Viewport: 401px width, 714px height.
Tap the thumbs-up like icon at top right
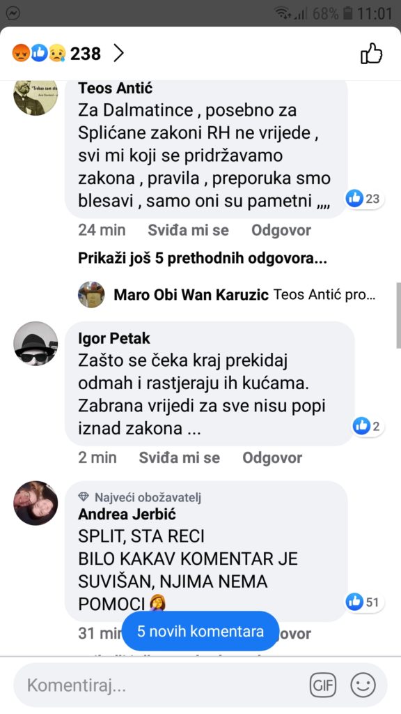372,54
